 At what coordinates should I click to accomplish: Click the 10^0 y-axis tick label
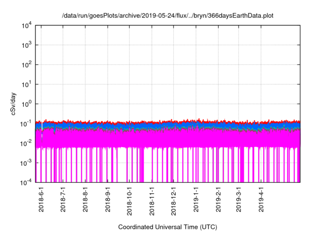click(26, 104)
